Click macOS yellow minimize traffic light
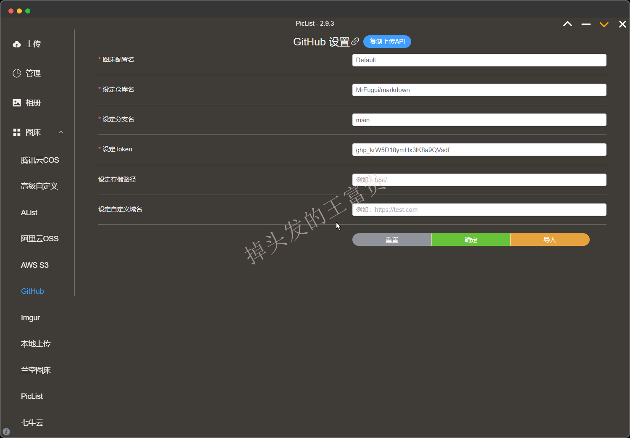The width and height of the screenshot is (630, 438). tap(19, 11)
